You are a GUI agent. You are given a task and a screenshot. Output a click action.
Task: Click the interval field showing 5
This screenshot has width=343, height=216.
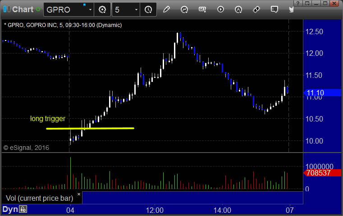123,9
